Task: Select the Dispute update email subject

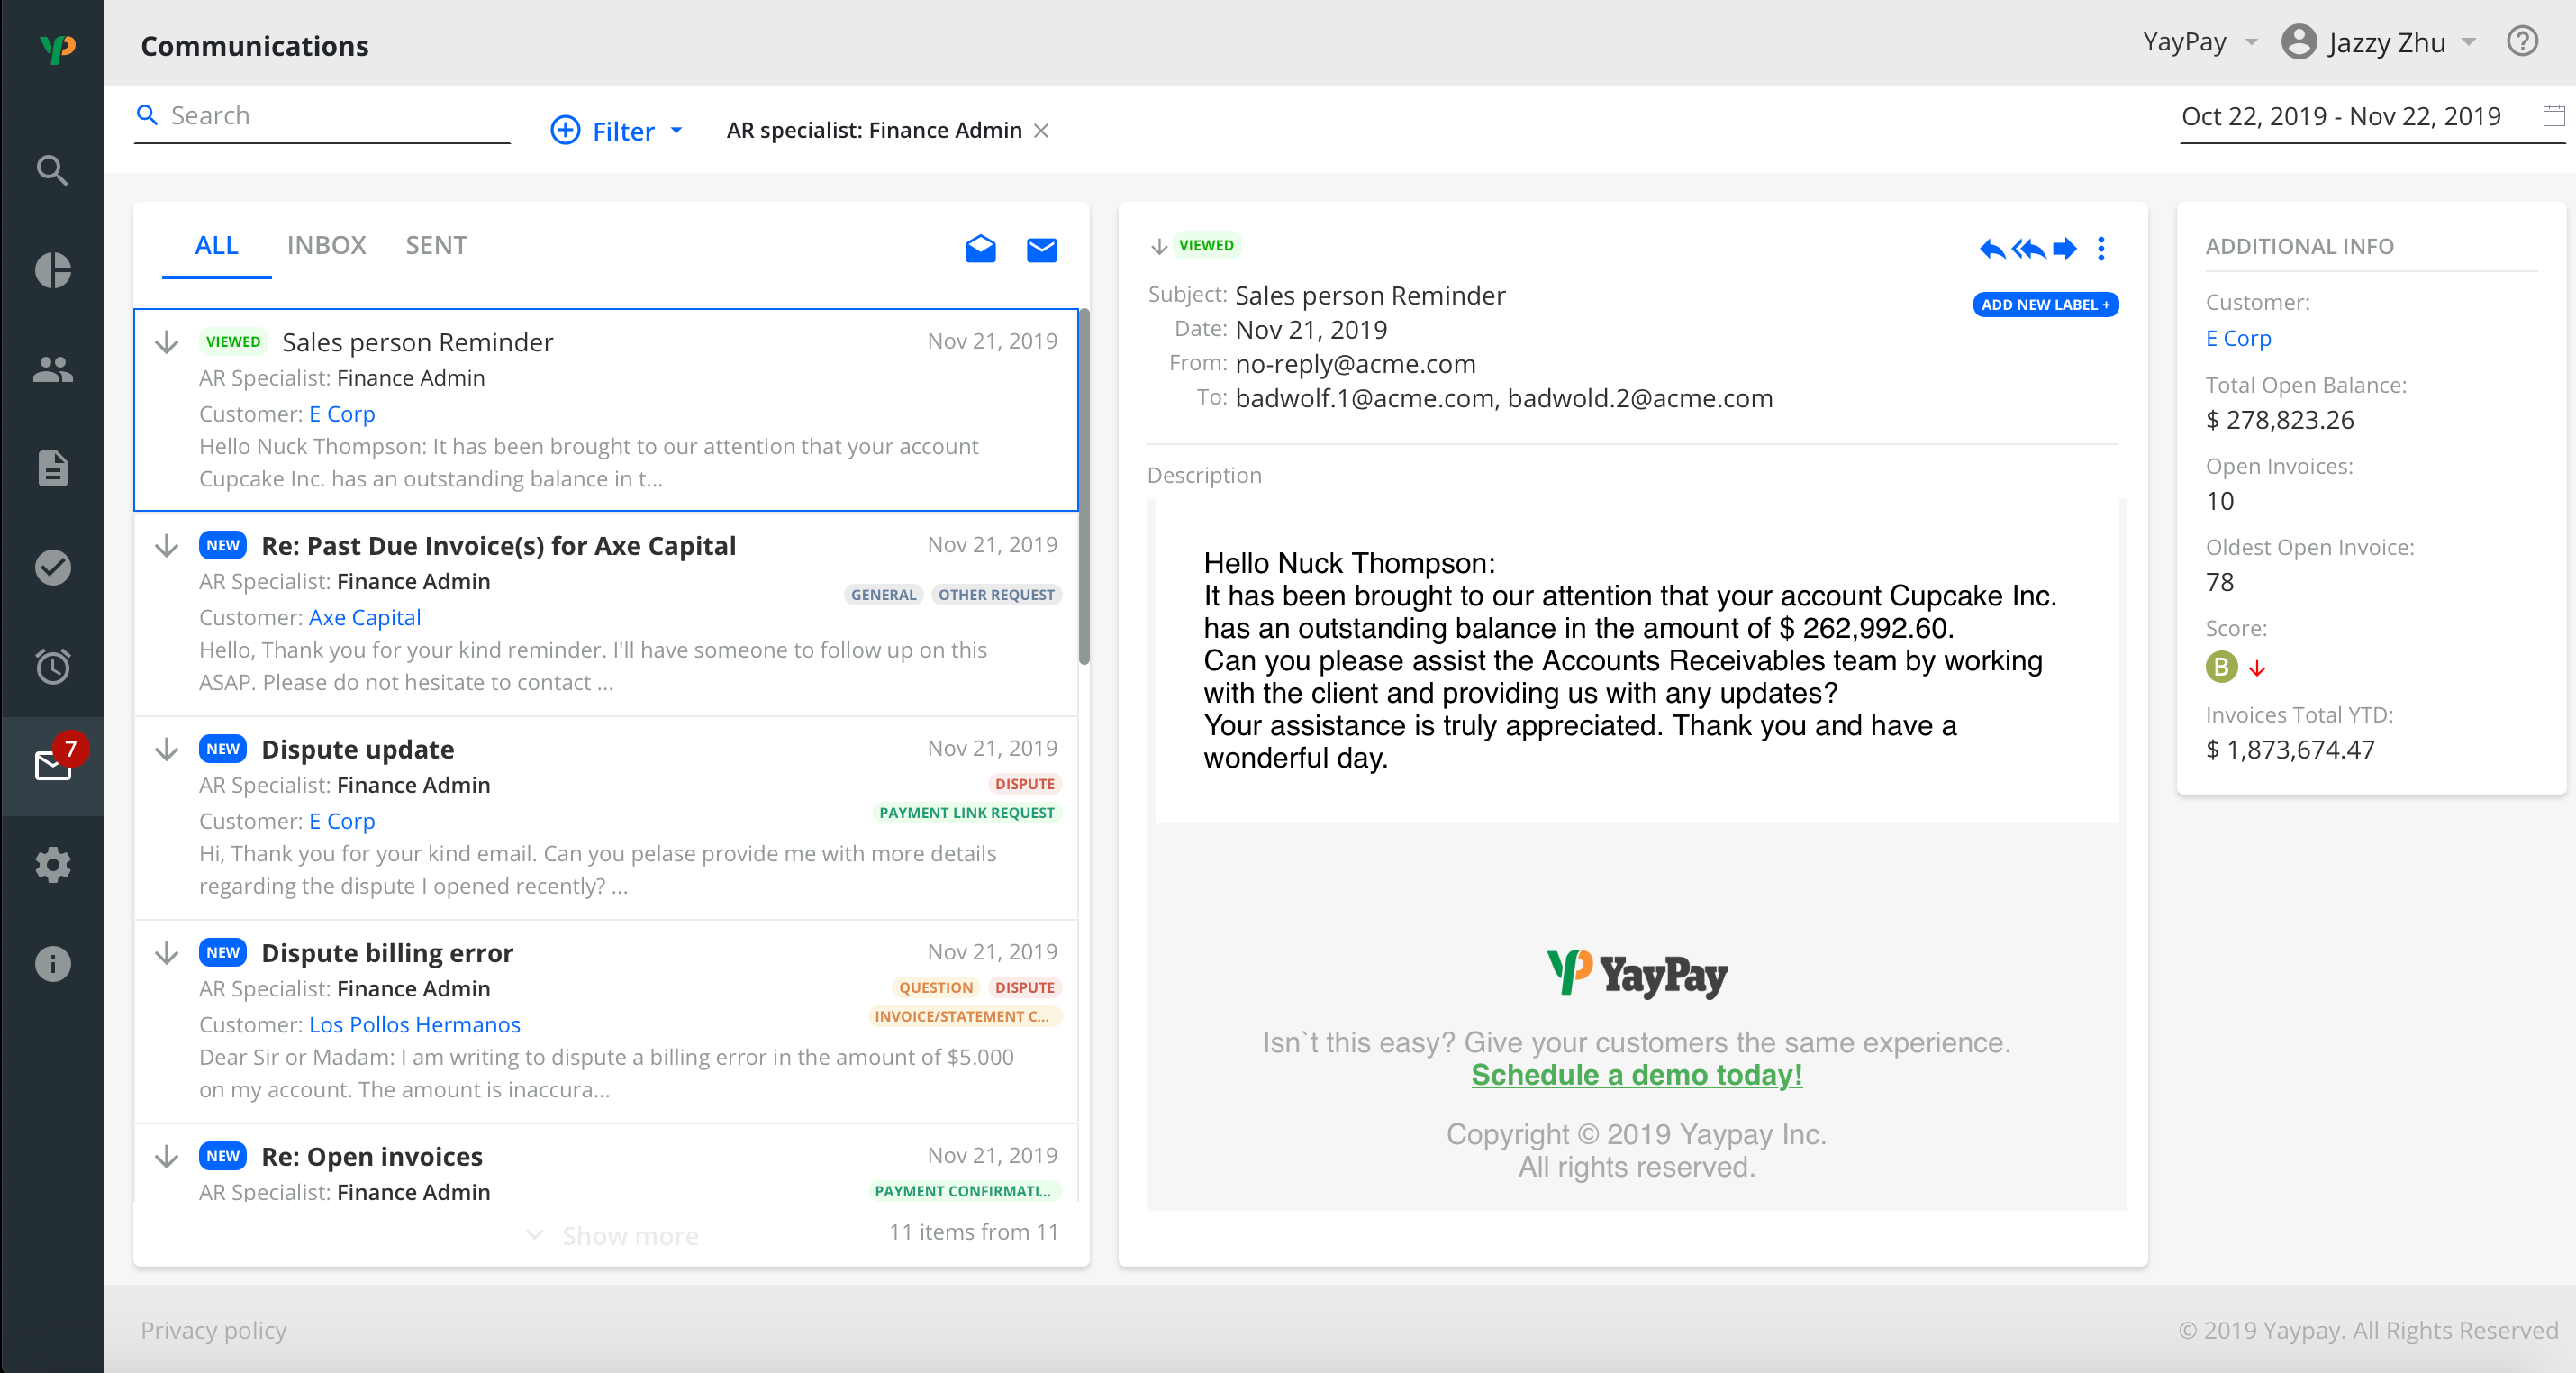Action: tap(358, 750)
